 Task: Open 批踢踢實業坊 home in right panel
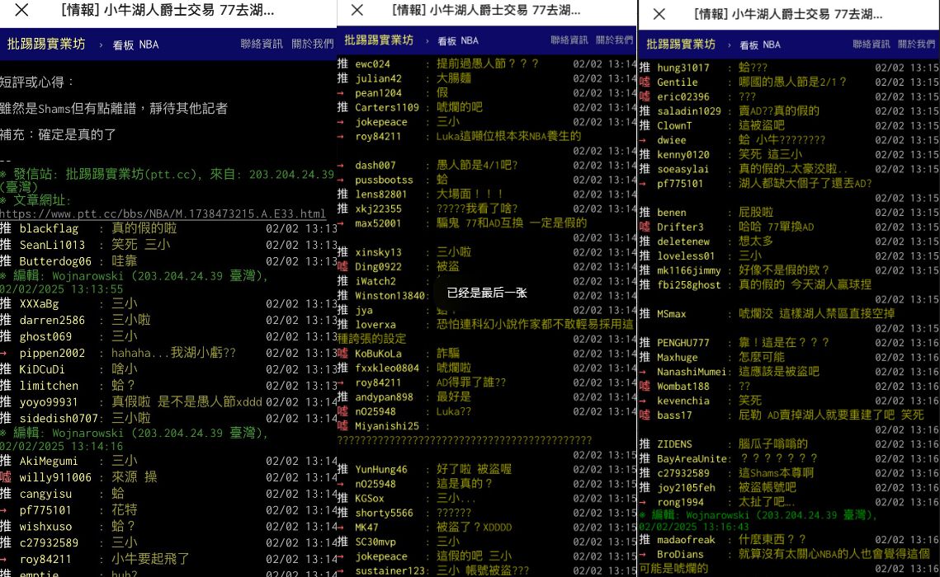(681, 45)
